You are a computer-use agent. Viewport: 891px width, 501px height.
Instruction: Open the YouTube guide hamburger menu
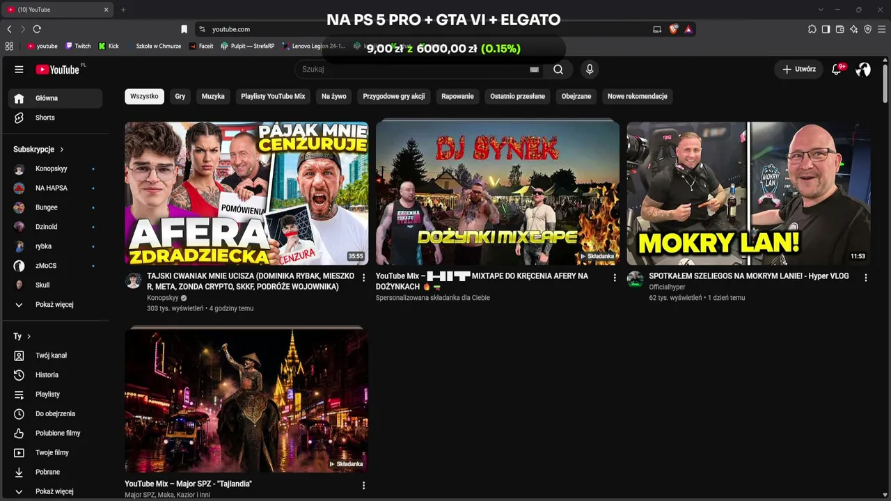(19, 70)
